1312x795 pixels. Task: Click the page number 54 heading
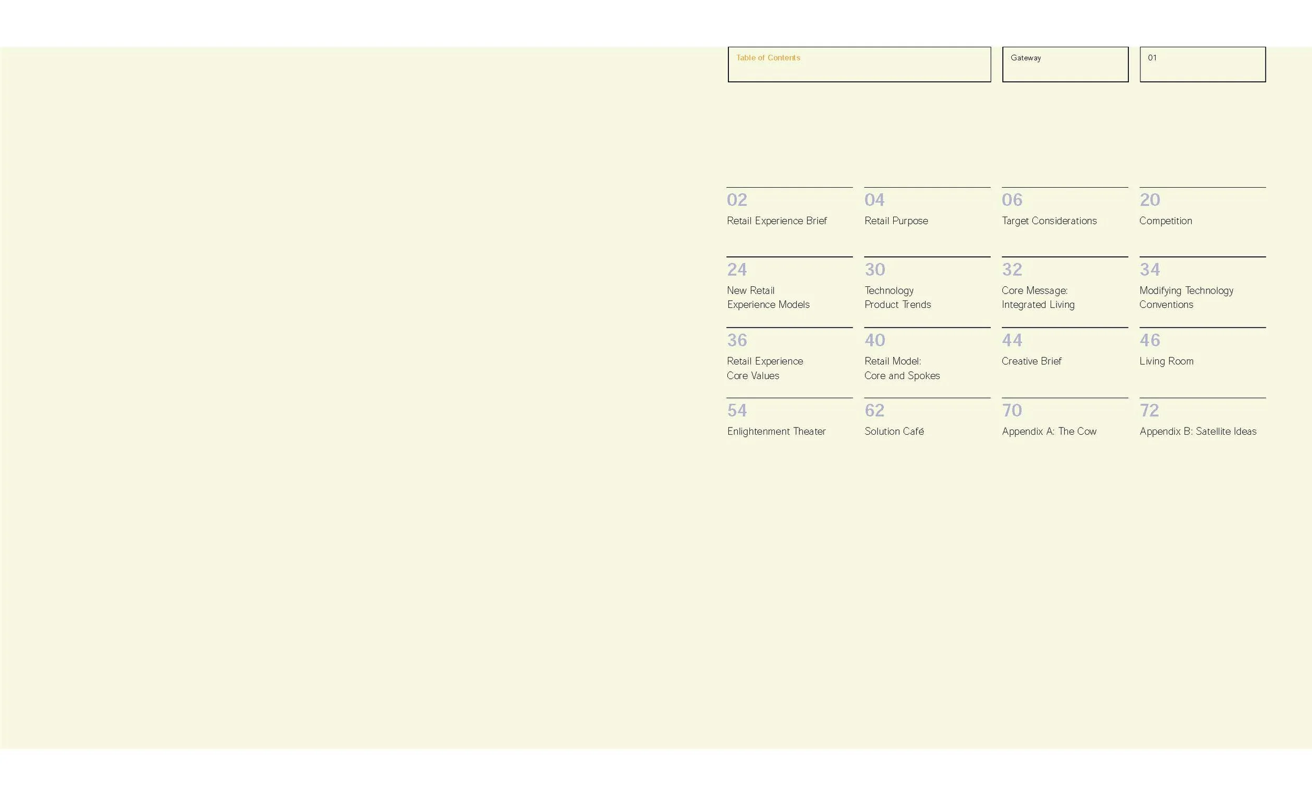(737, 410)
